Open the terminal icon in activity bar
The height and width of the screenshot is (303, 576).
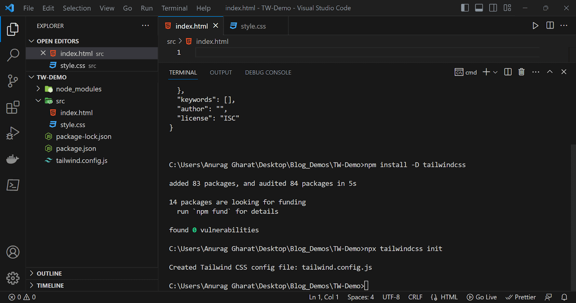click(13, 185)
